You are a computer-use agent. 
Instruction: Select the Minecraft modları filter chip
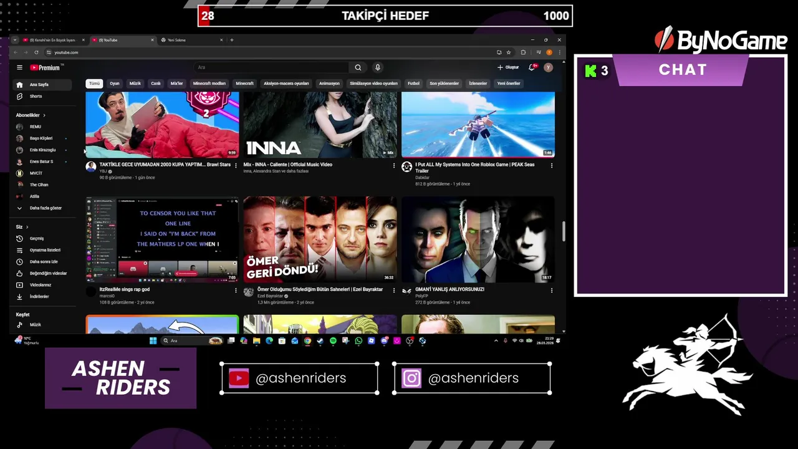[x=209, y=84]
